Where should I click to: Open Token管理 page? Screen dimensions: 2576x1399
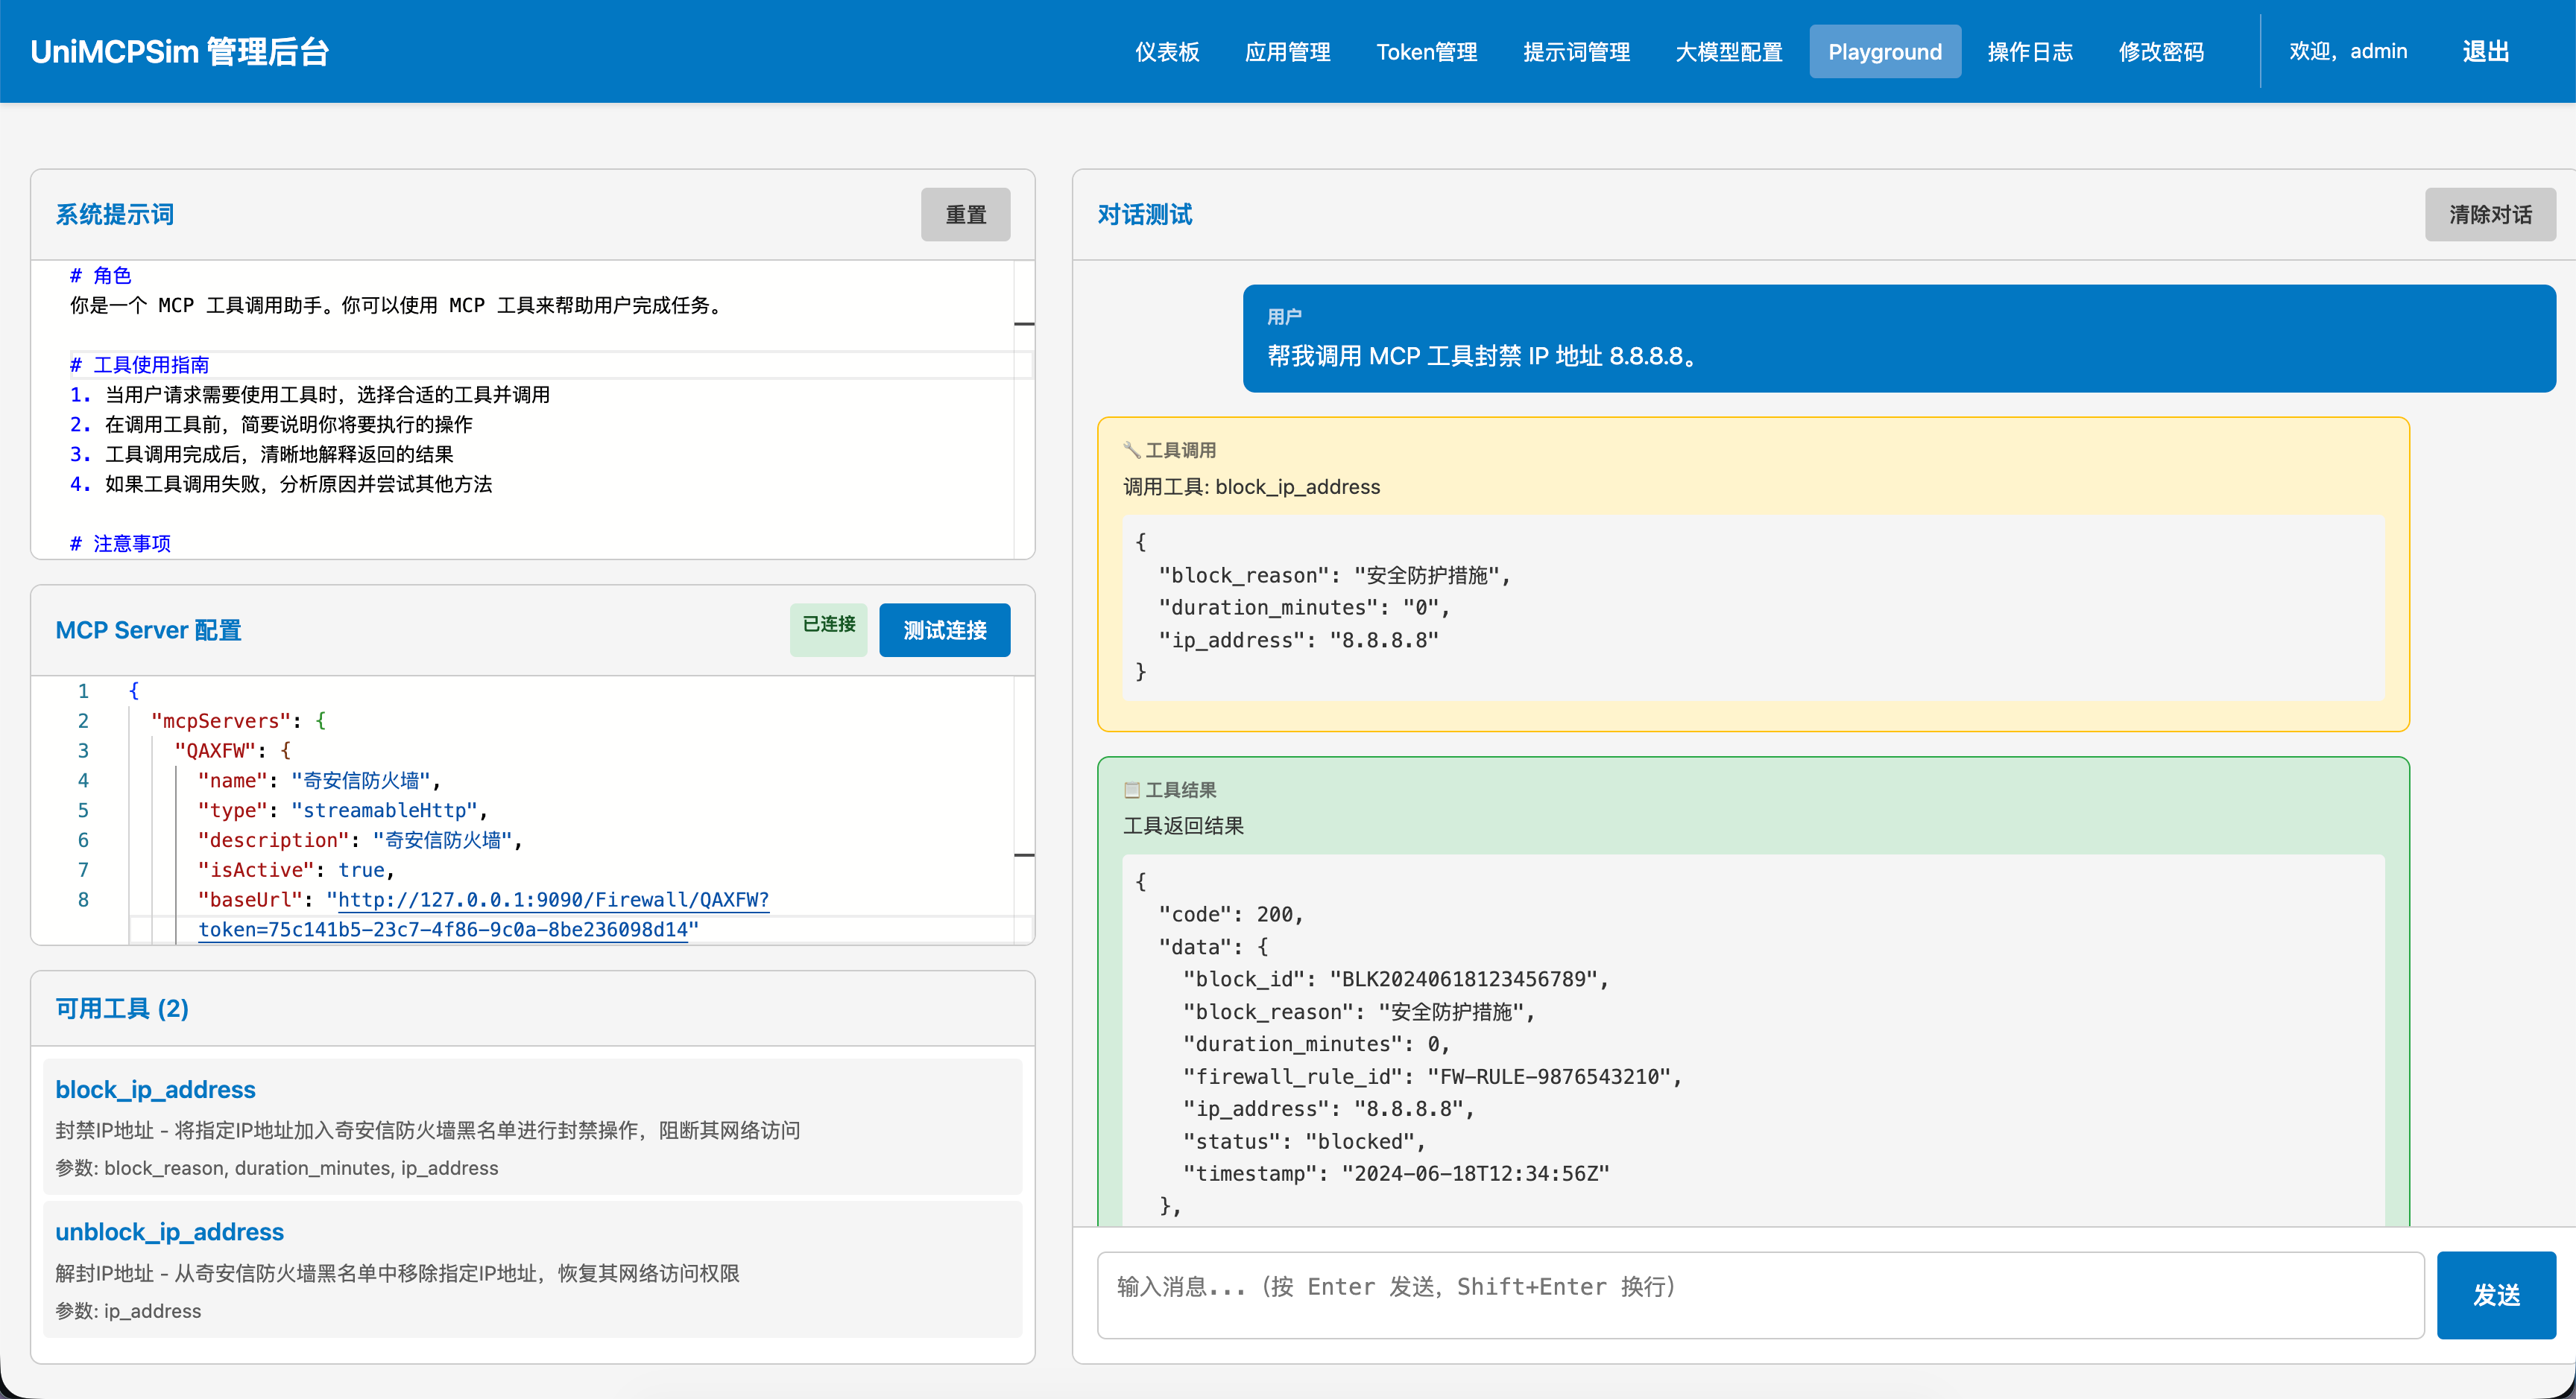click(1426, 51)
